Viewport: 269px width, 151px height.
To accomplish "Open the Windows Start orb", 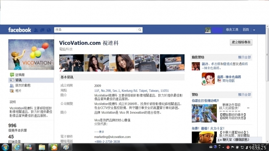I will click(x=5, y=147).
